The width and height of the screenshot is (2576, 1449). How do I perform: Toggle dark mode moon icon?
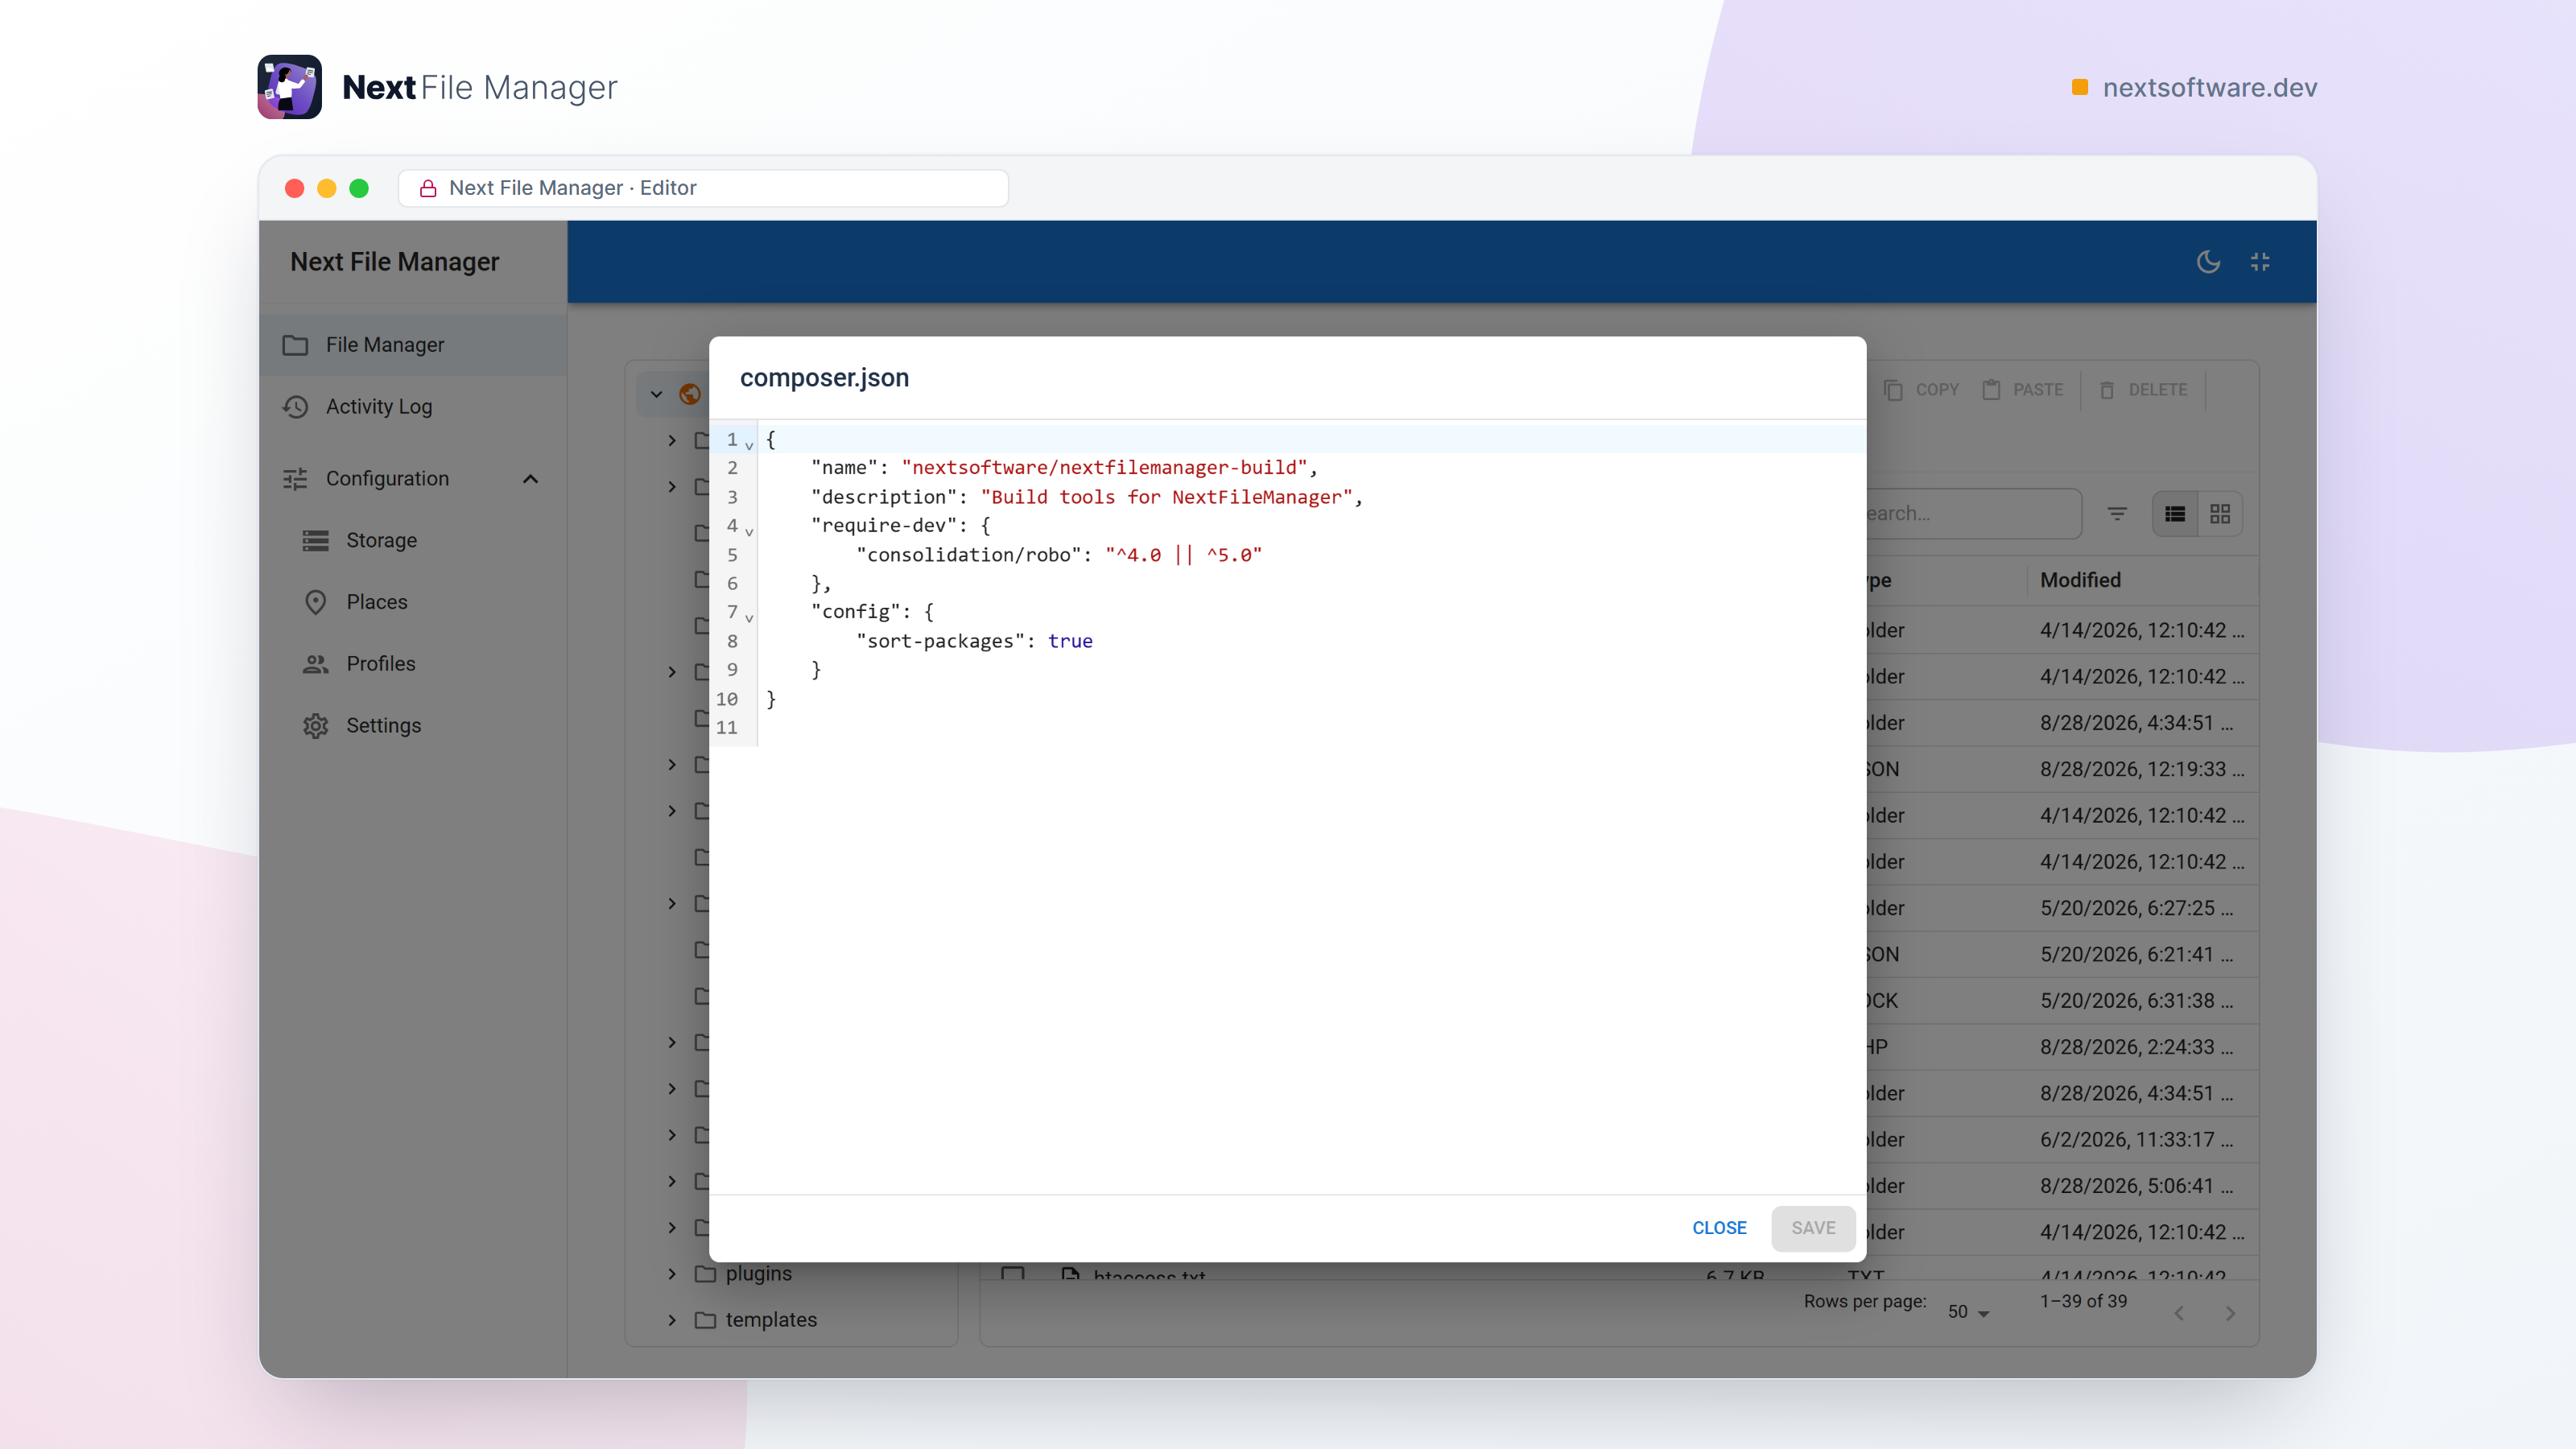click(x=2208, y=262)
